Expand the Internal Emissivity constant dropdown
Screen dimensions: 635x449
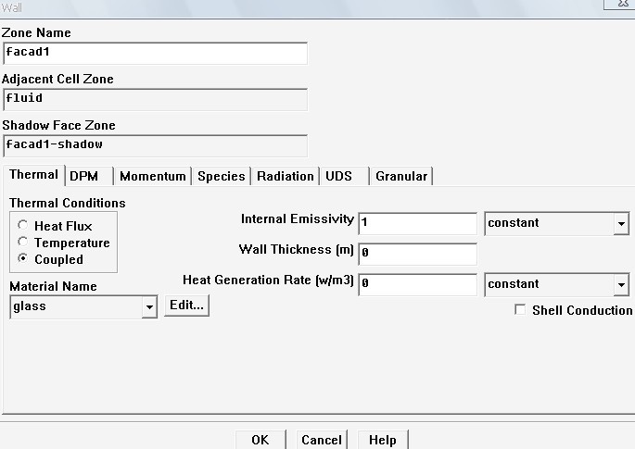point(620,223)
